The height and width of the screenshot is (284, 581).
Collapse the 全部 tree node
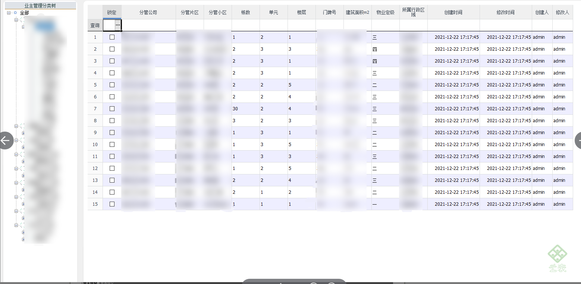tap(9, 13)
